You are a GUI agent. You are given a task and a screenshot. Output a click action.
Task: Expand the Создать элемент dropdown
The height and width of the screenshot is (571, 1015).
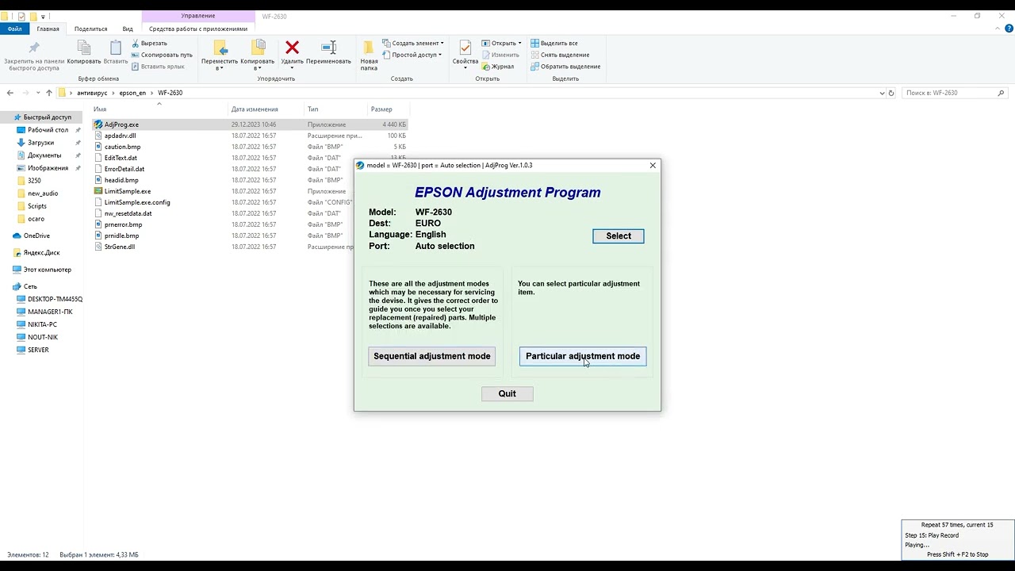coord(442,43)
